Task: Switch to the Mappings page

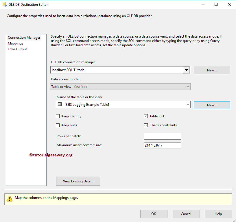Action: click(16, 43)
